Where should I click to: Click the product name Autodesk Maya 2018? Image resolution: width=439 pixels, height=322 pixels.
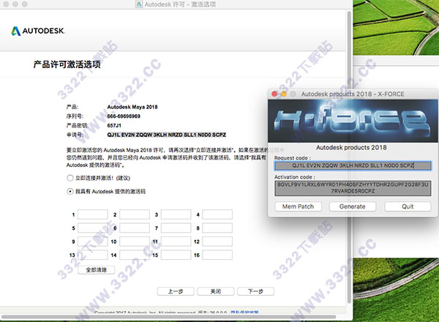point(132,107)
